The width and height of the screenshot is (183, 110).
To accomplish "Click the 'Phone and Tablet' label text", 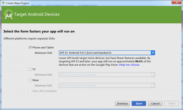I will tap(43, 47).
